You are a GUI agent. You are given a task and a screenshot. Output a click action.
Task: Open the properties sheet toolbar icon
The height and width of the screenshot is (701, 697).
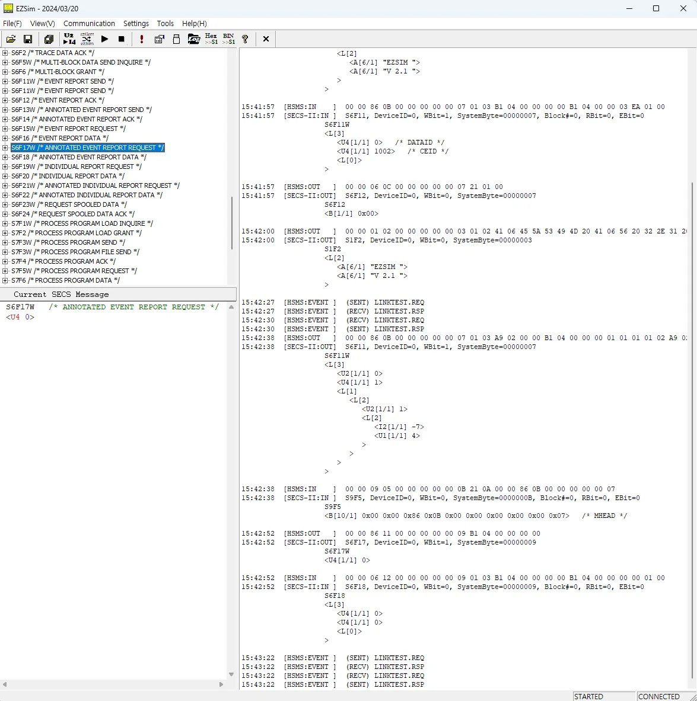pos(159,39)
